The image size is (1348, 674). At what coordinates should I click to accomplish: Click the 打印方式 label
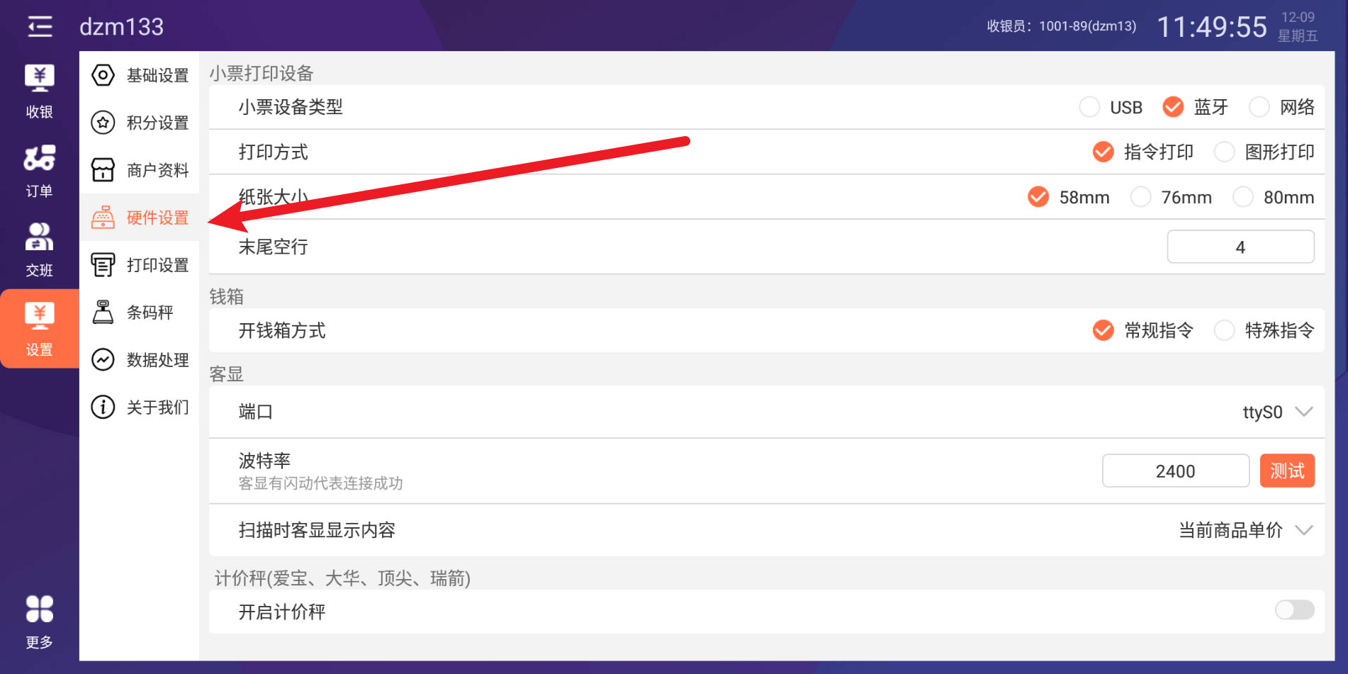tap(274, 152)
